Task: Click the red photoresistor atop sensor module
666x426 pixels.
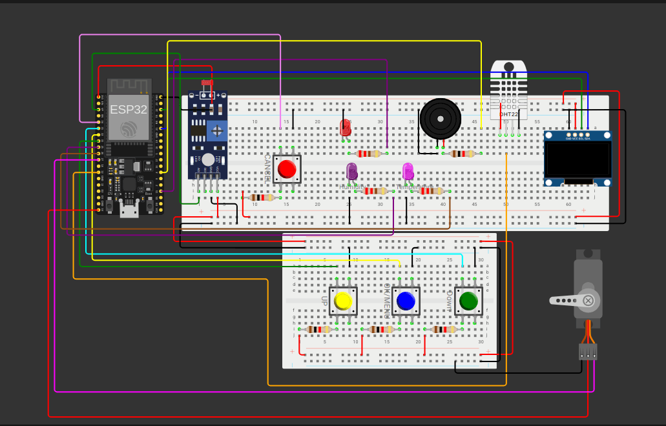Action: (x=207, y=83)
